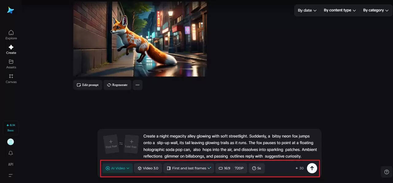Click the Regenerate button
The height and width of the screenshot is (183, 393).
coord(117,85)
